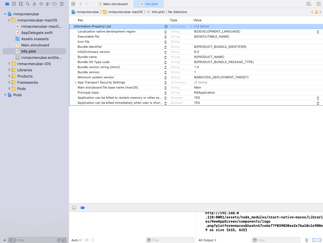
Task: Open the Test navigator
Action: [x=41, y=4]
